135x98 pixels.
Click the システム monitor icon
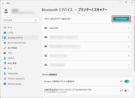pos(5,32)
